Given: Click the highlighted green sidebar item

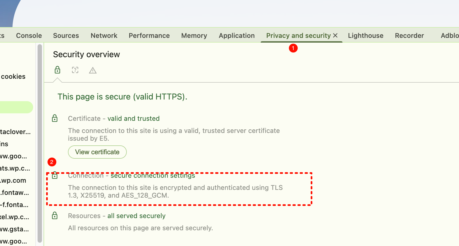Looking at the screenshot, I should (x=16, y=107).
